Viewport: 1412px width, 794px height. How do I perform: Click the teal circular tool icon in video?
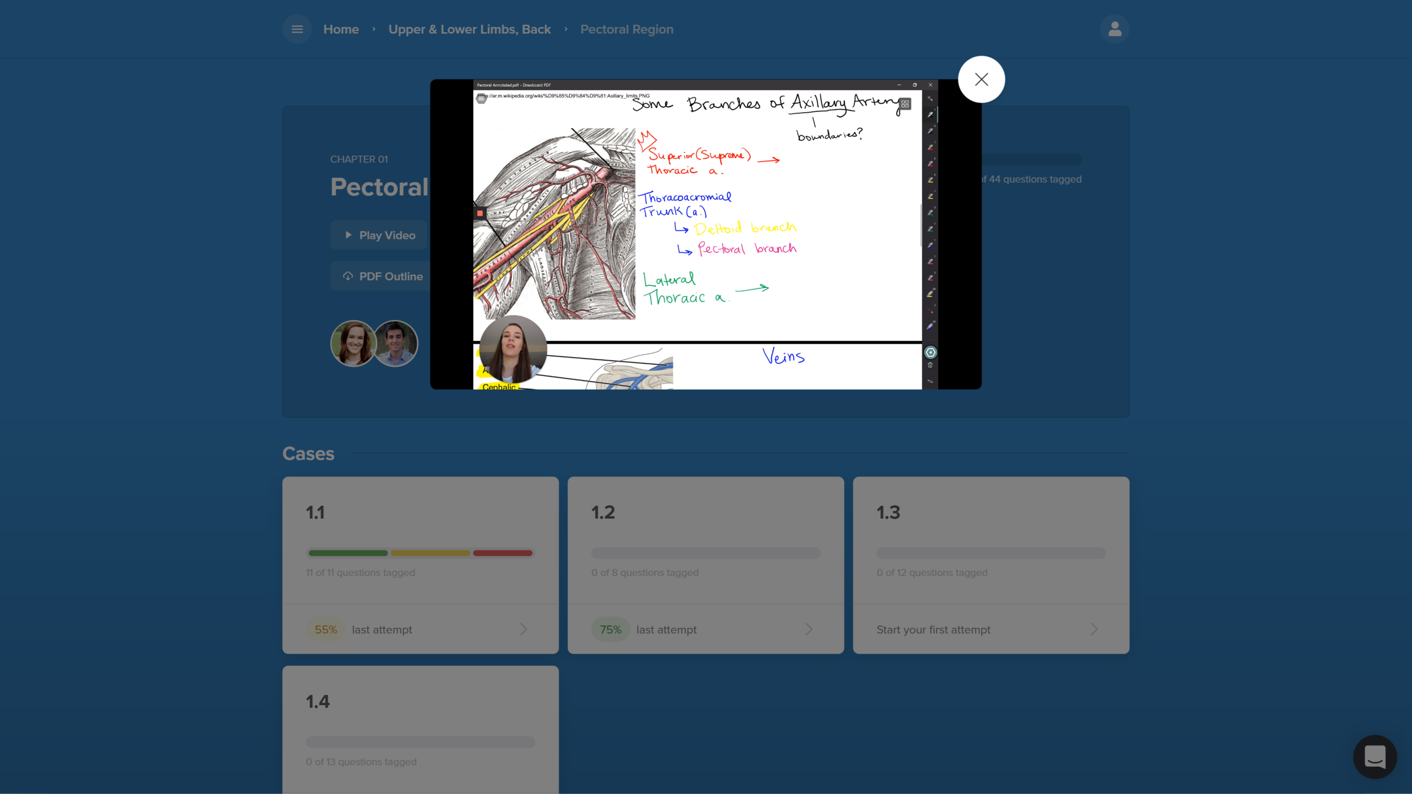930,353
